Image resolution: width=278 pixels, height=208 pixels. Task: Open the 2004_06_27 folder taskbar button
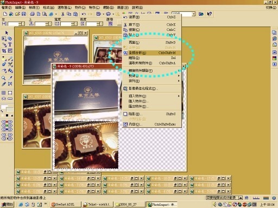click(129, 204)
